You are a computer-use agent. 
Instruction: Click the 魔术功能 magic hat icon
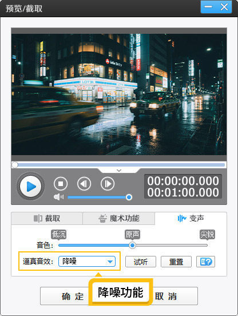[102, 218]
